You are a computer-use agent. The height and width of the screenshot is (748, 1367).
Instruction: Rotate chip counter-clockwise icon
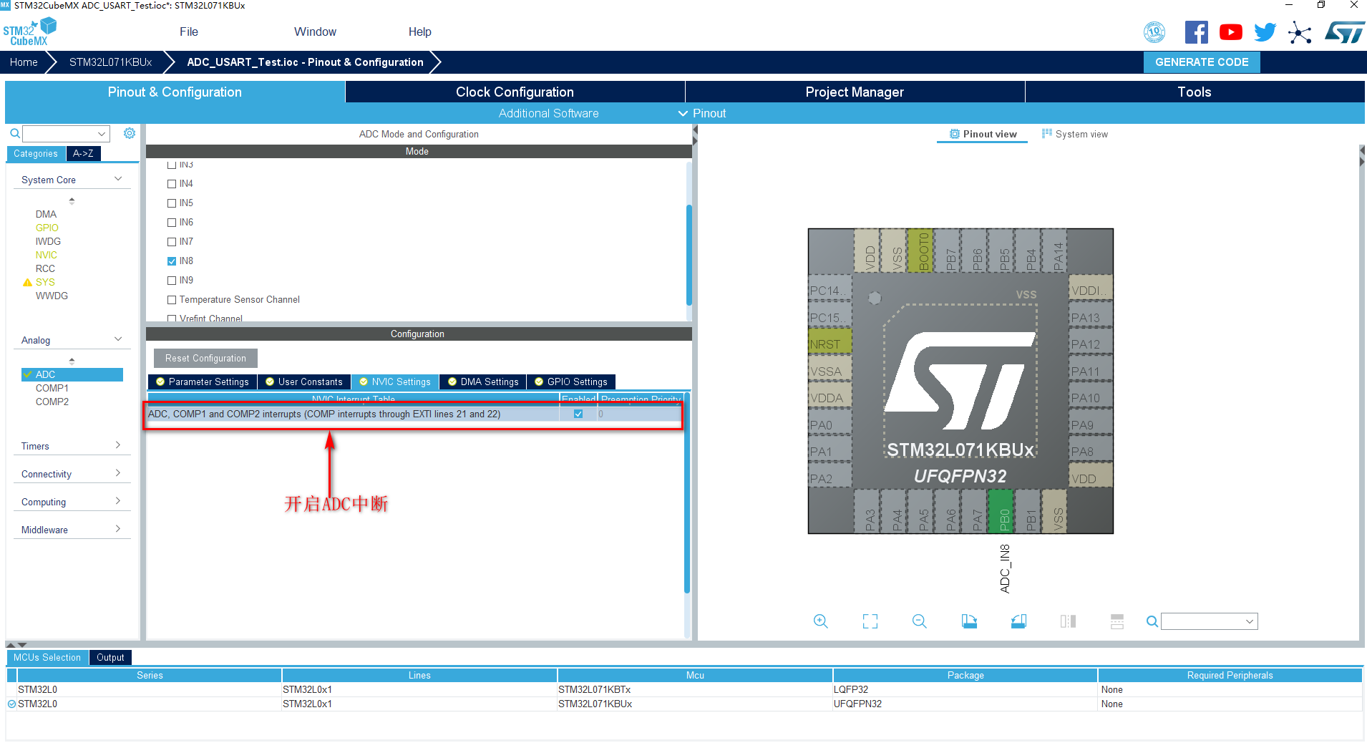click(x=1018, y=621)
